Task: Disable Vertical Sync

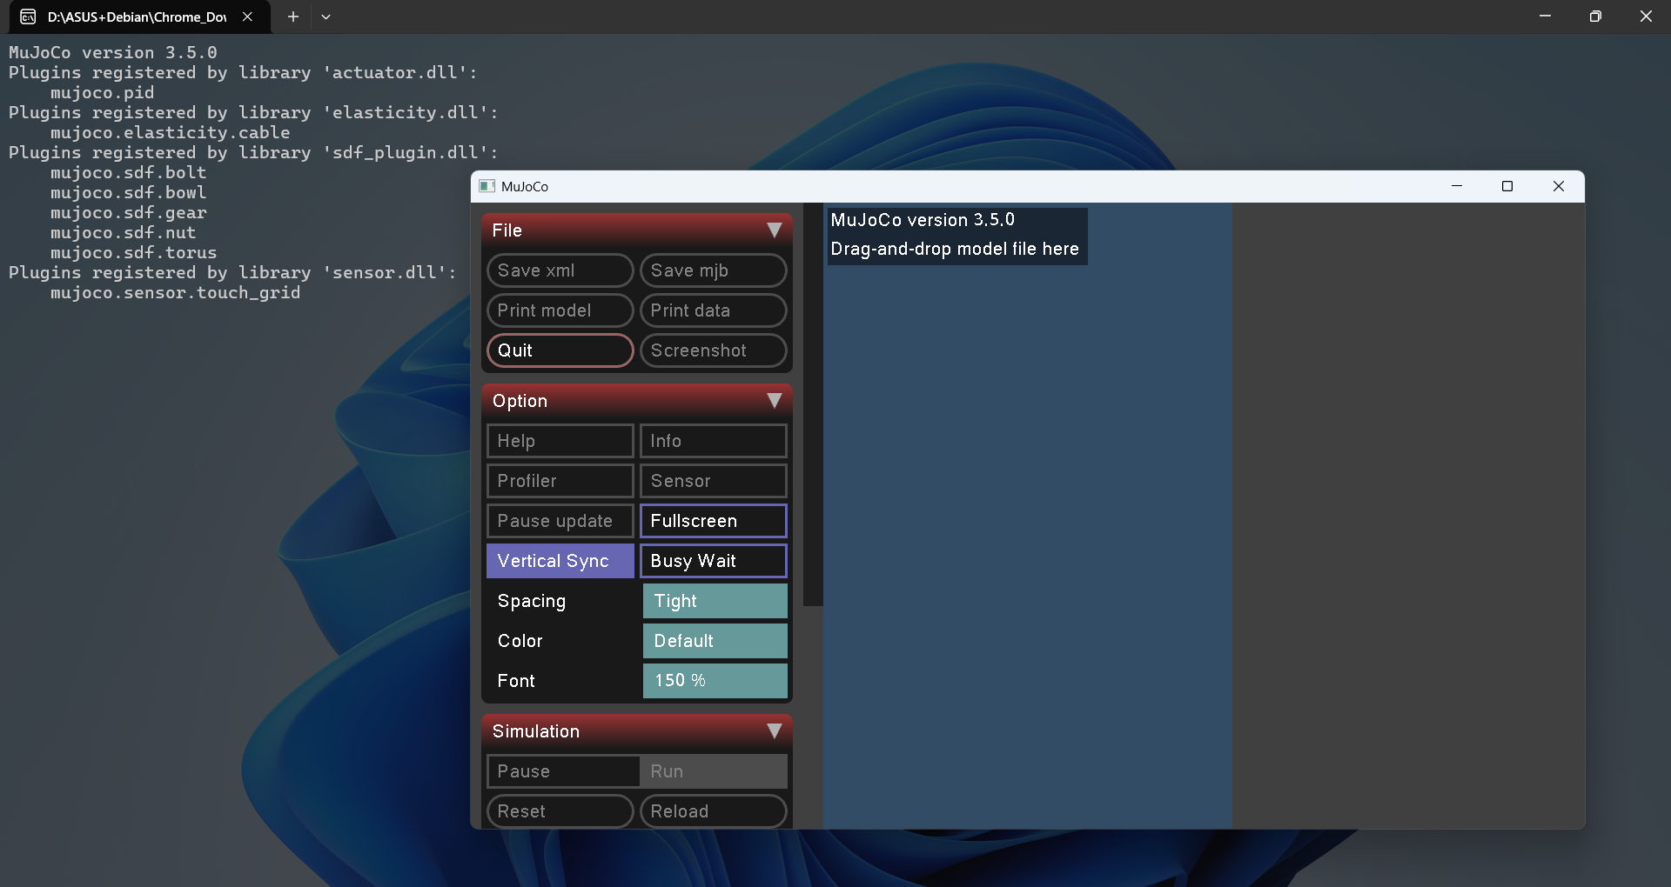Action: [x=560, y=561]
